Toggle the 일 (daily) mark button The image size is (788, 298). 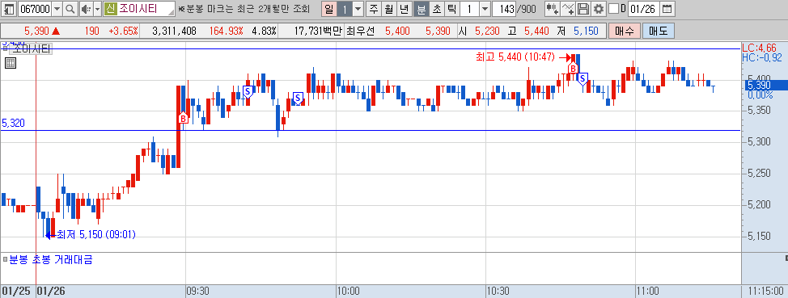tap(328, 9)
